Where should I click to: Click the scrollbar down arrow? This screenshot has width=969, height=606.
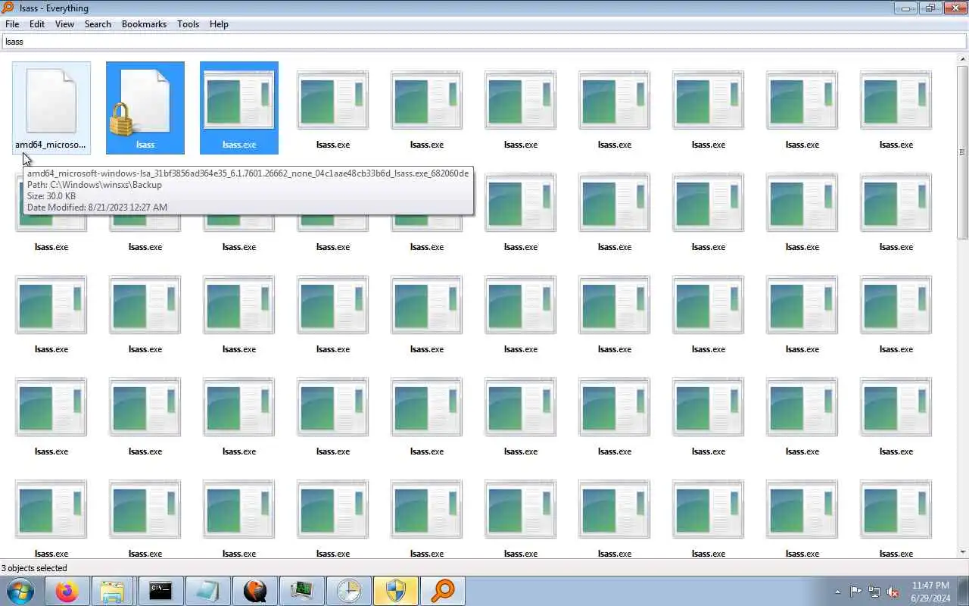coord(963,553)
